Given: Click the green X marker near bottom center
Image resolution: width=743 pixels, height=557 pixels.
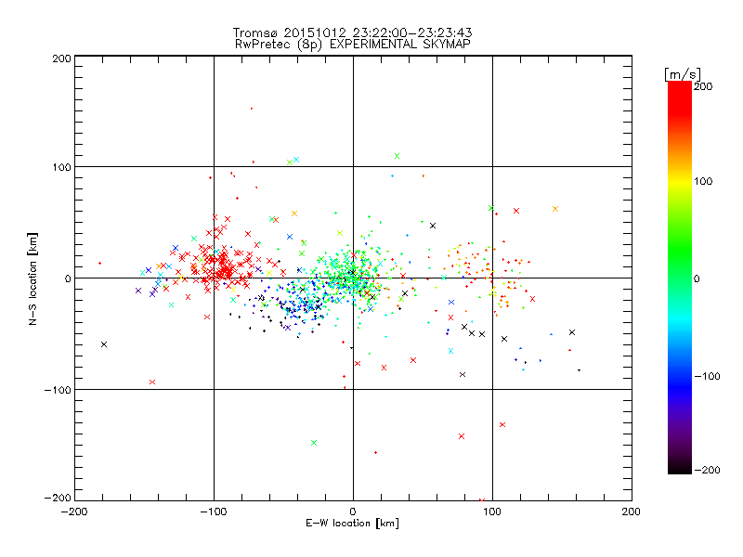Looking at the screenshot, I should click(314, 443).
